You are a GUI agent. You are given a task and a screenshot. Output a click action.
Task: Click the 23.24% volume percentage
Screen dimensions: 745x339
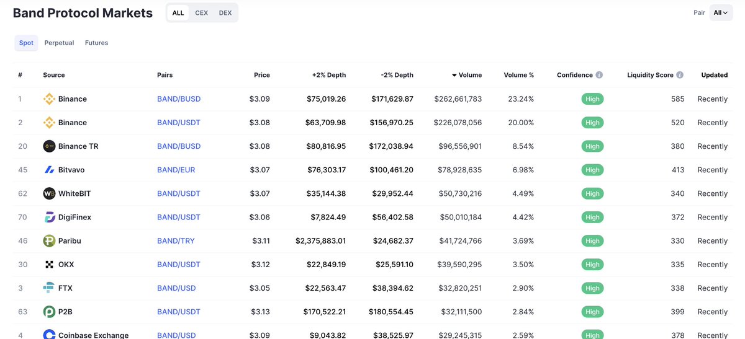pyautogui.click(x=521, y=99)
